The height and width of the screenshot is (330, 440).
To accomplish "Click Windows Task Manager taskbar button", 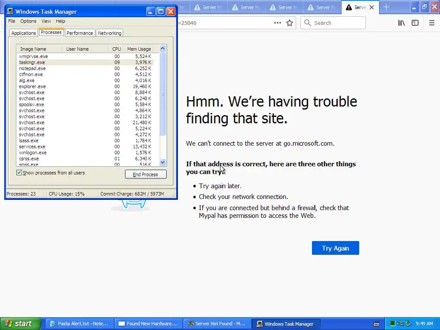I will 285,324.
